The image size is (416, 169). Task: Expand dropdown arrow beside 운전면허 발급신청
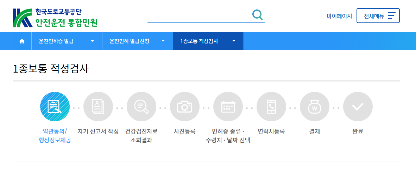[x=163, y=41]
